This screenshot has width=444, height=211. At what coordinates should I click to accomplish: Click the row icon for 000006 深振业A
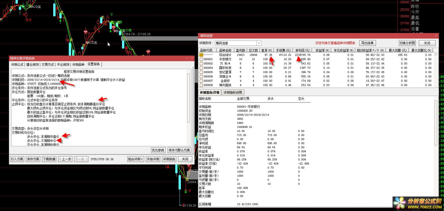tap(201, 76)
